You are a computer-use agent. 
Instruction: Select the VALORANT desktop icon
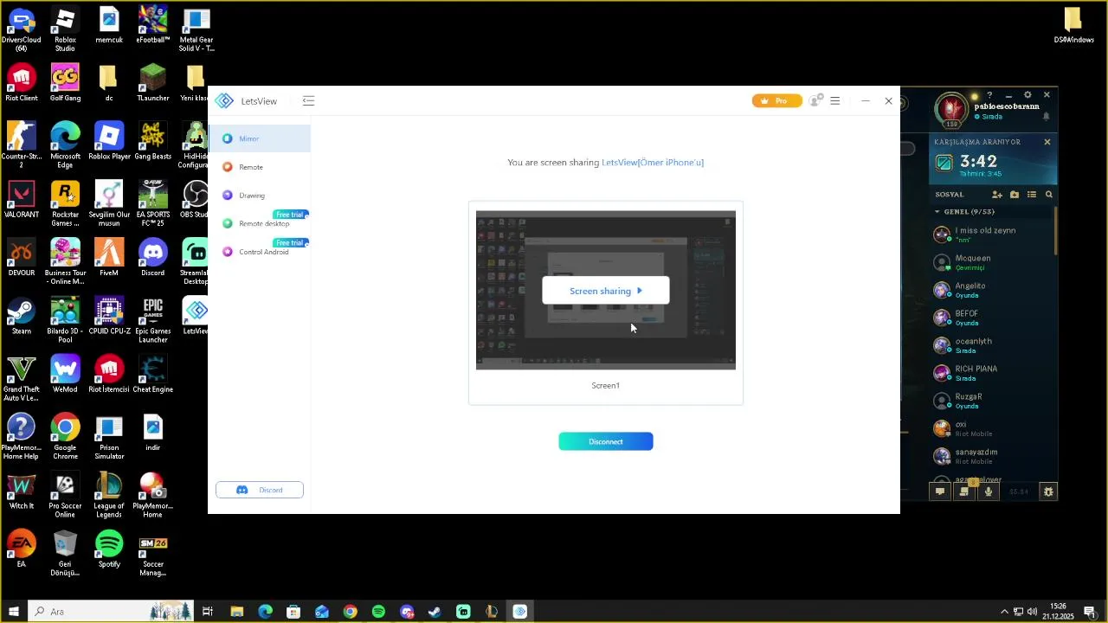22,199
